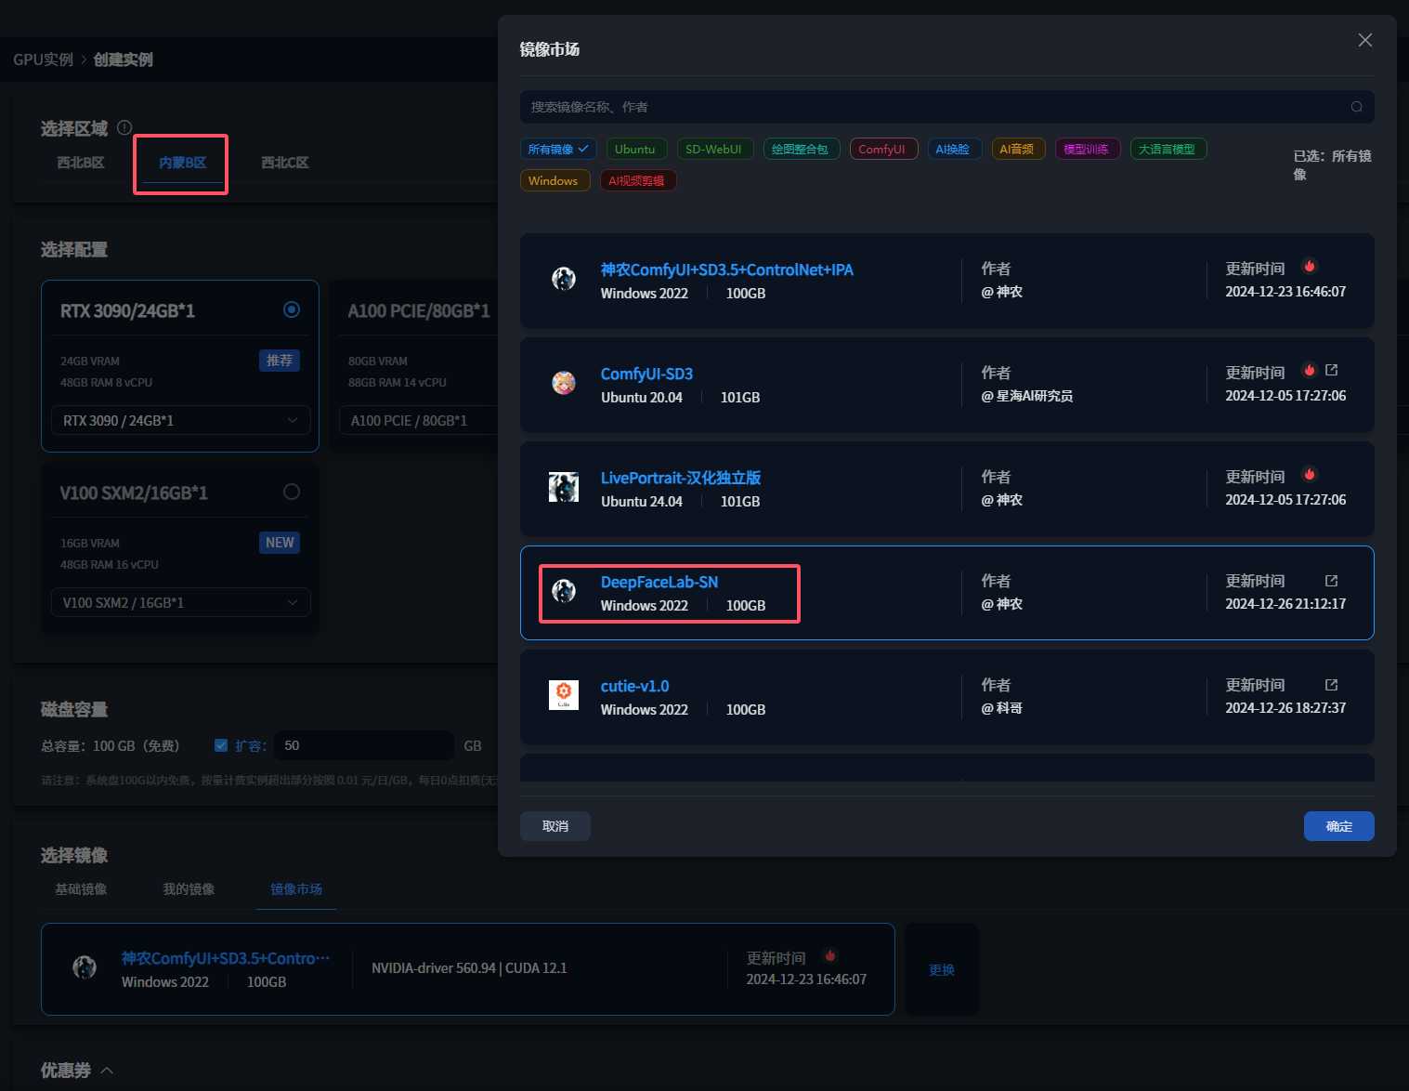Image resolution: width=1409 pixels, height=1091 pixels.
Task: Select the A100 PCIE/80GB*1 configuration card
Action: pyautogui.click(x=415, y=366)
